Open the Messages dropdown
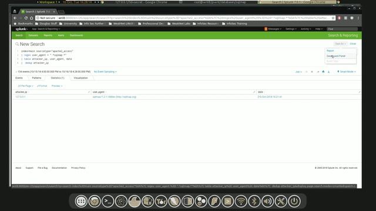This screenshot has height=211, width=376. (273, 29)
